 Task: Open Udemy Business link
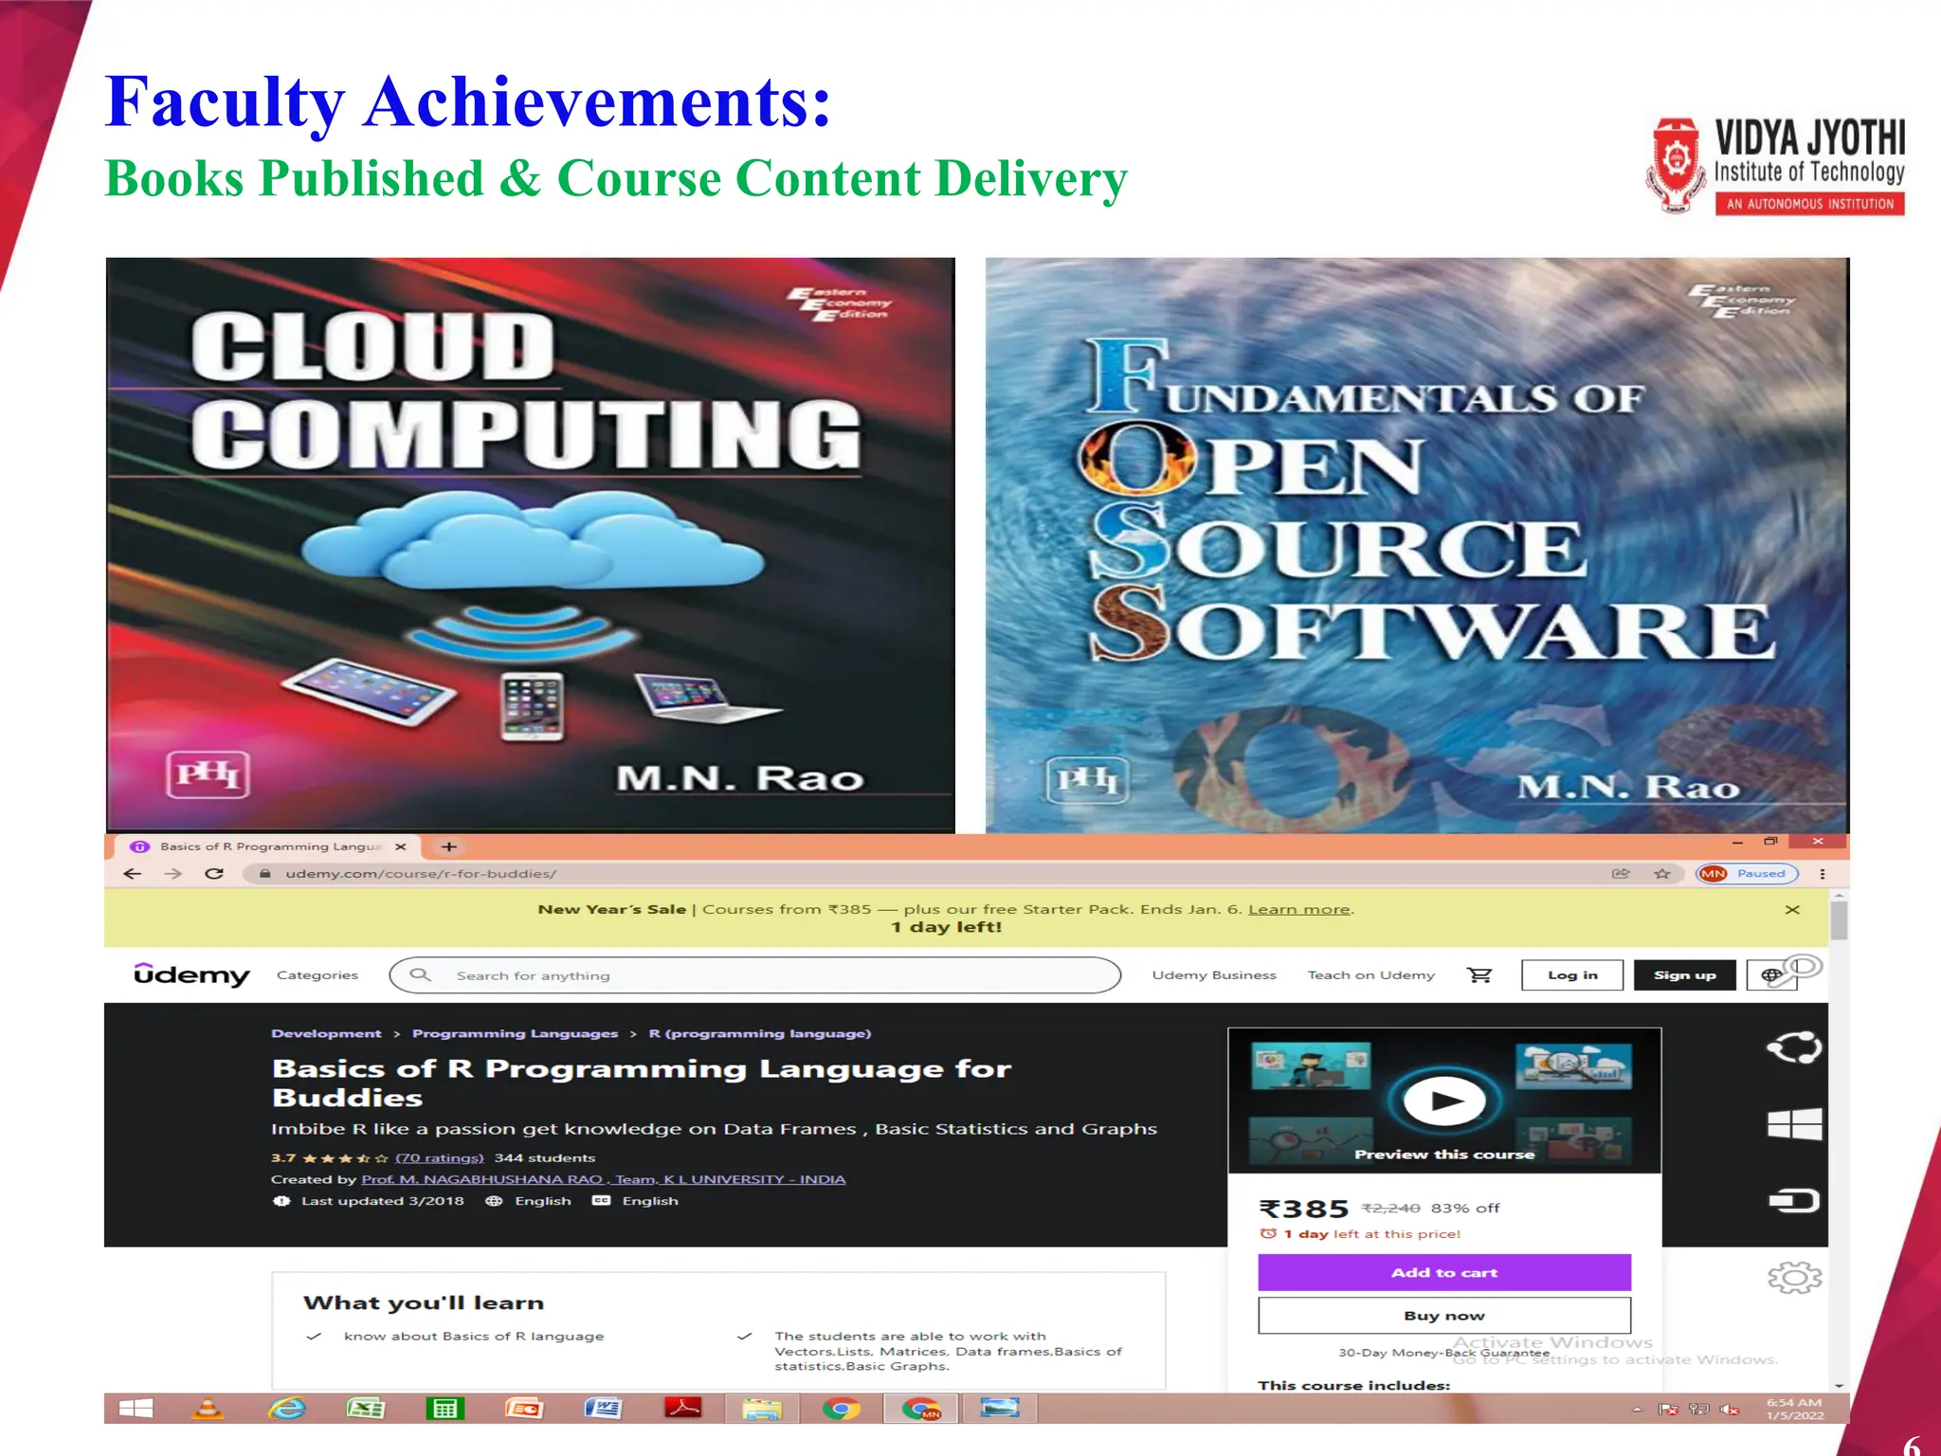point(1214,975)
